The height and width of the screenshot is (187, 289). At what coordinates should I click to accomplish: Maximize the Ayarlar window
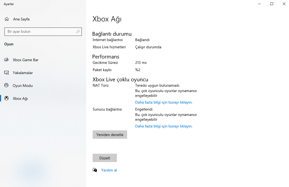click(272, 4)
